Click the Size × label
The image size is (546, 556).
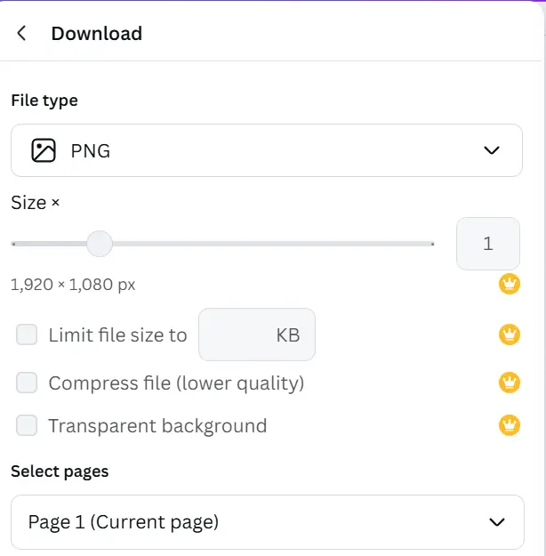[35, 203]
